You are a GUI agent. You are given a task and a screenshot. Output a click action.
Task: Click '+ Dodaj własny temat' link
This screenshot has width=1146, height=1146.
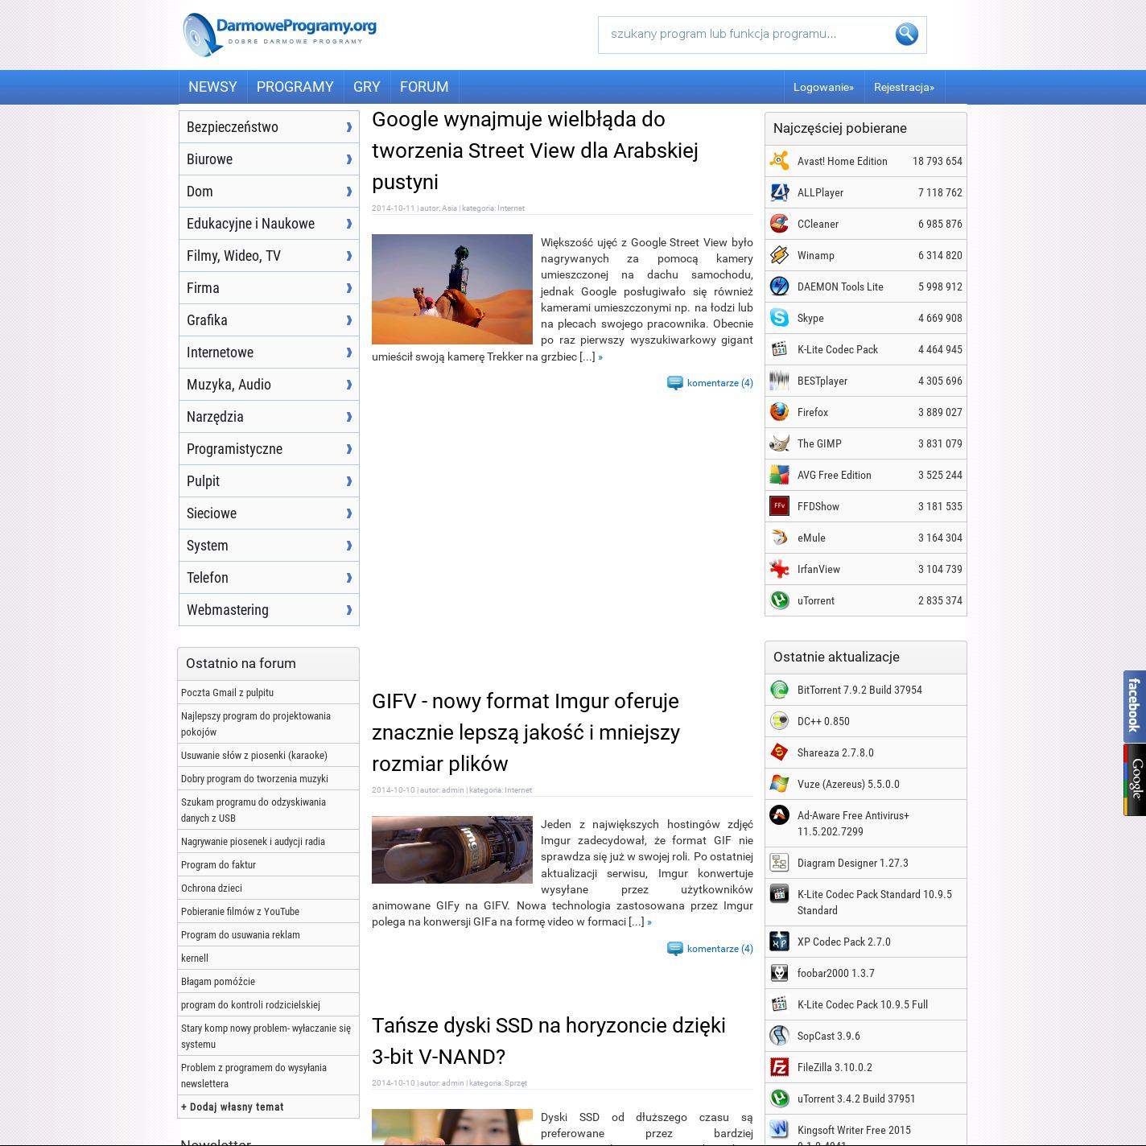tap(233, 1107)
